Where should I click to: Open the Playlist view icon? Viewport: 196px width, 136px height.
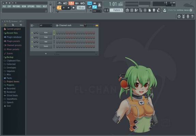tap(127, 10)
